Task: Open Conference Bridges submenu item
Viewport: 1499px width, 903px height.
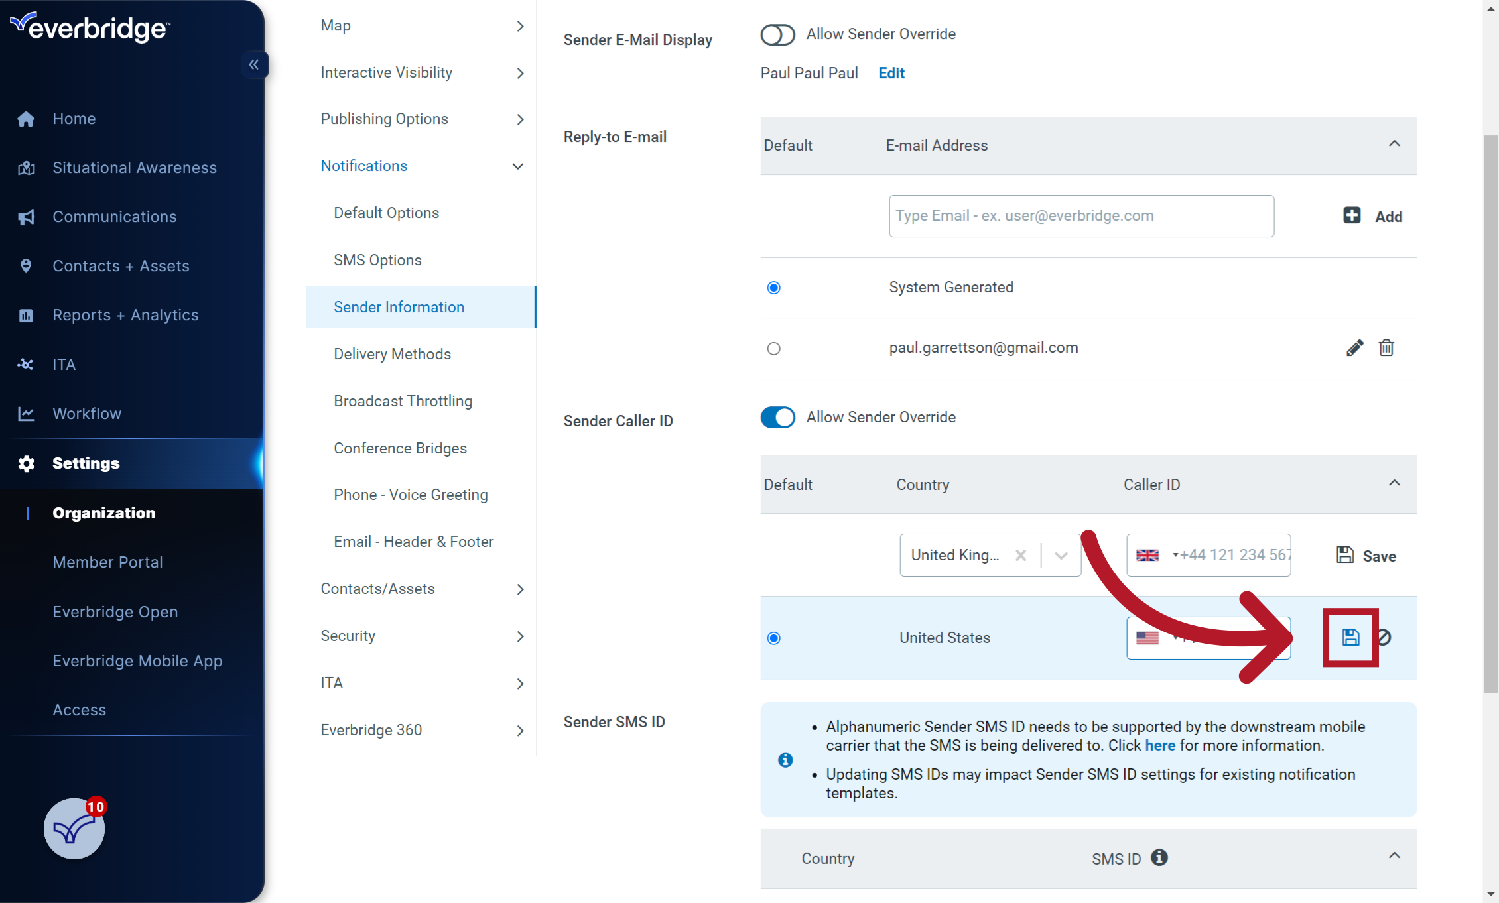Action: [x=401, y=449]
